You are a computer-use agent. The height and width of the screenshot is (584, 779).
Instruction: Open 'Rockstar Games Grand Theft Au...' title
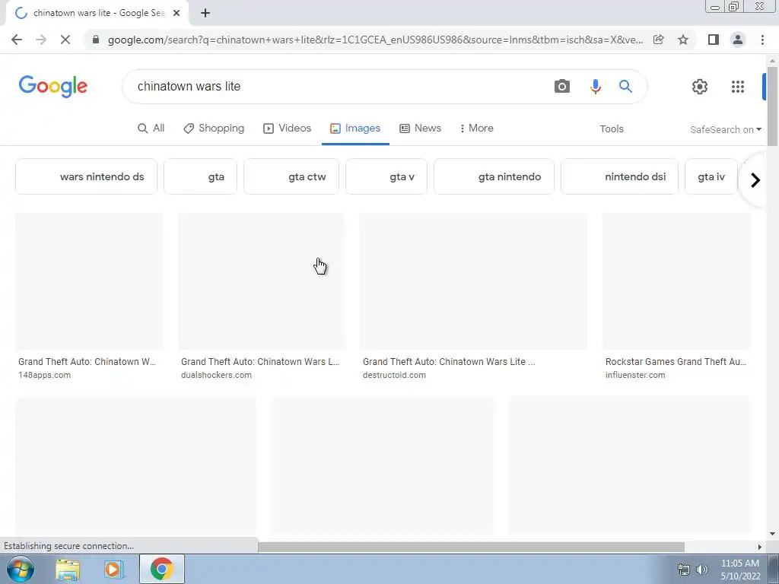coord(676,362)
